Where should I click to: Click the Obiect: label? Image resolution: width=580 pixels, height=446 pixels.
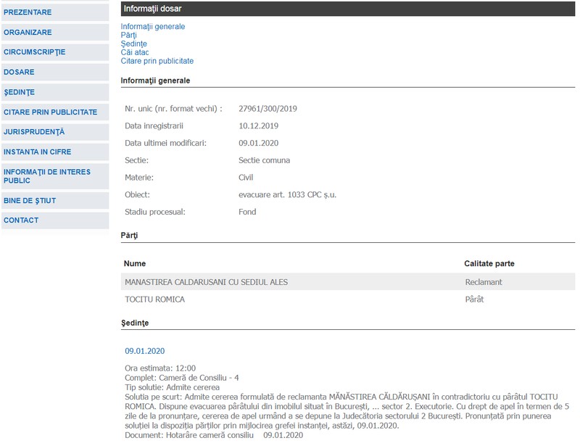tap(137, 194)
